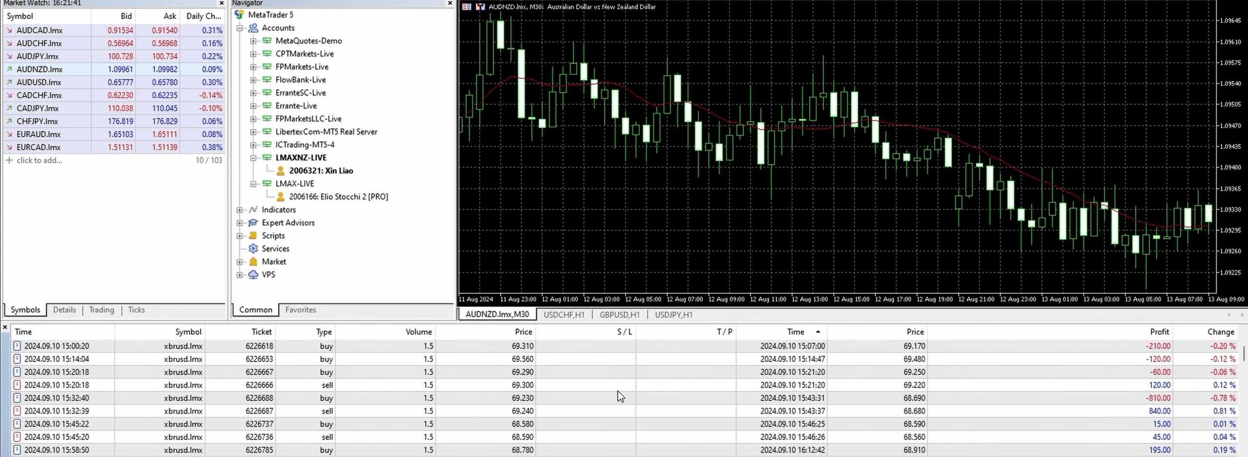Click the user icon for Elio Stocchi 2 [PRO]
The image size is (1248, 457).
tap(281, 196)
